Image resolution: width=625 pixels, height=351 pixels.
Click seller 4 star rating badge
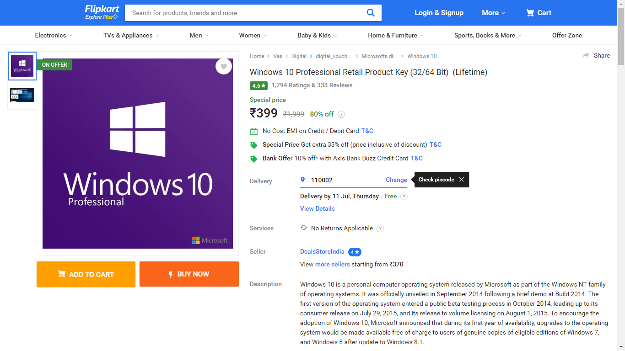(355, 252)
